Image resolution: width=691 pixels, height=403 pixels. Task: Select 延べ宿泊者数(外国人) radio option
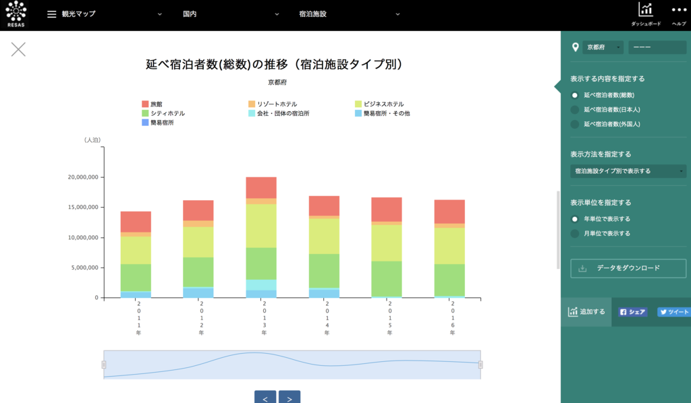click(575, 124)
